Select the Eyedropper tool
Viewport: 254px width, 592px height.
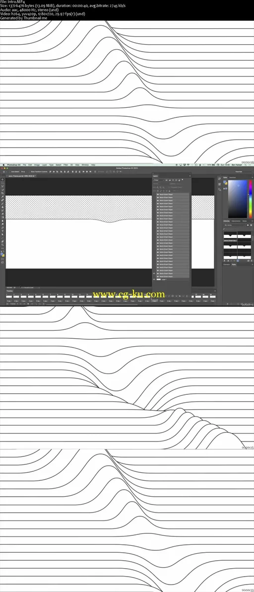(x=2, y=196)
